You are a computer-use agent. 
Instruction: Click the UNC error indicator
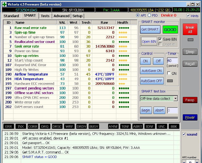click(162, 126)
